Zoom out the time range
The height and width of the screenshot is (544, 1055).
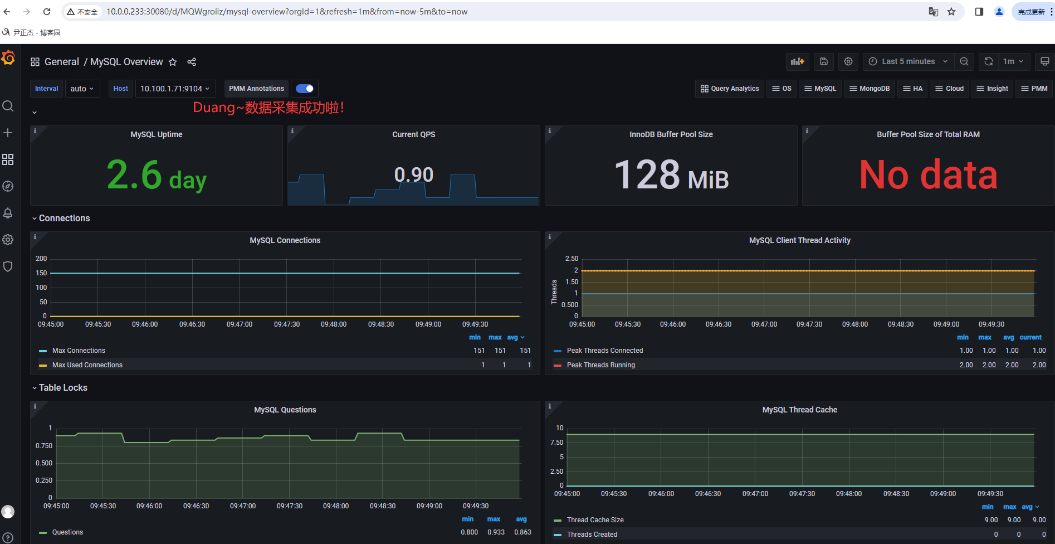click(964, 61)
